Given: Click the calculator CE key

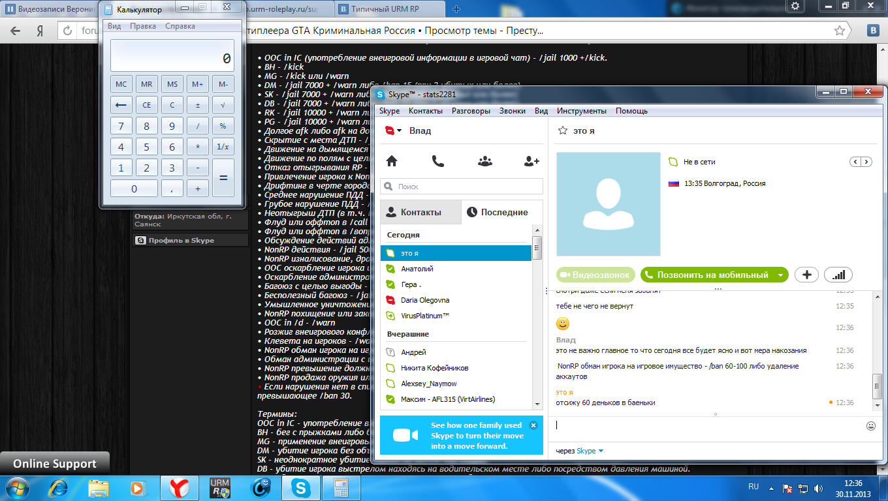Looking at the screenshot, I should tap(146, 106).
